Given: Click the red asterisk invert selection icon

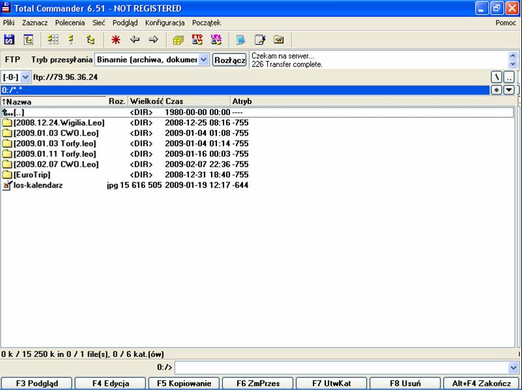Looking at the screenshot, I should coord(115,40).
